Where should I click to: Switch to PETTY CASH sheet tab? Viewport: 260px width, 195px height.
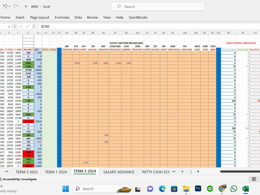point(156,172)
